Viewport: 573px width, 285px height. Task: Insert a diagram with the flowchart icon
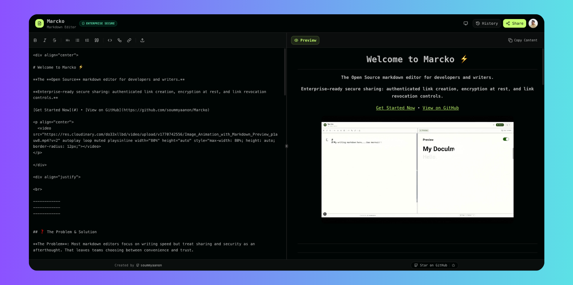[119, 40]
